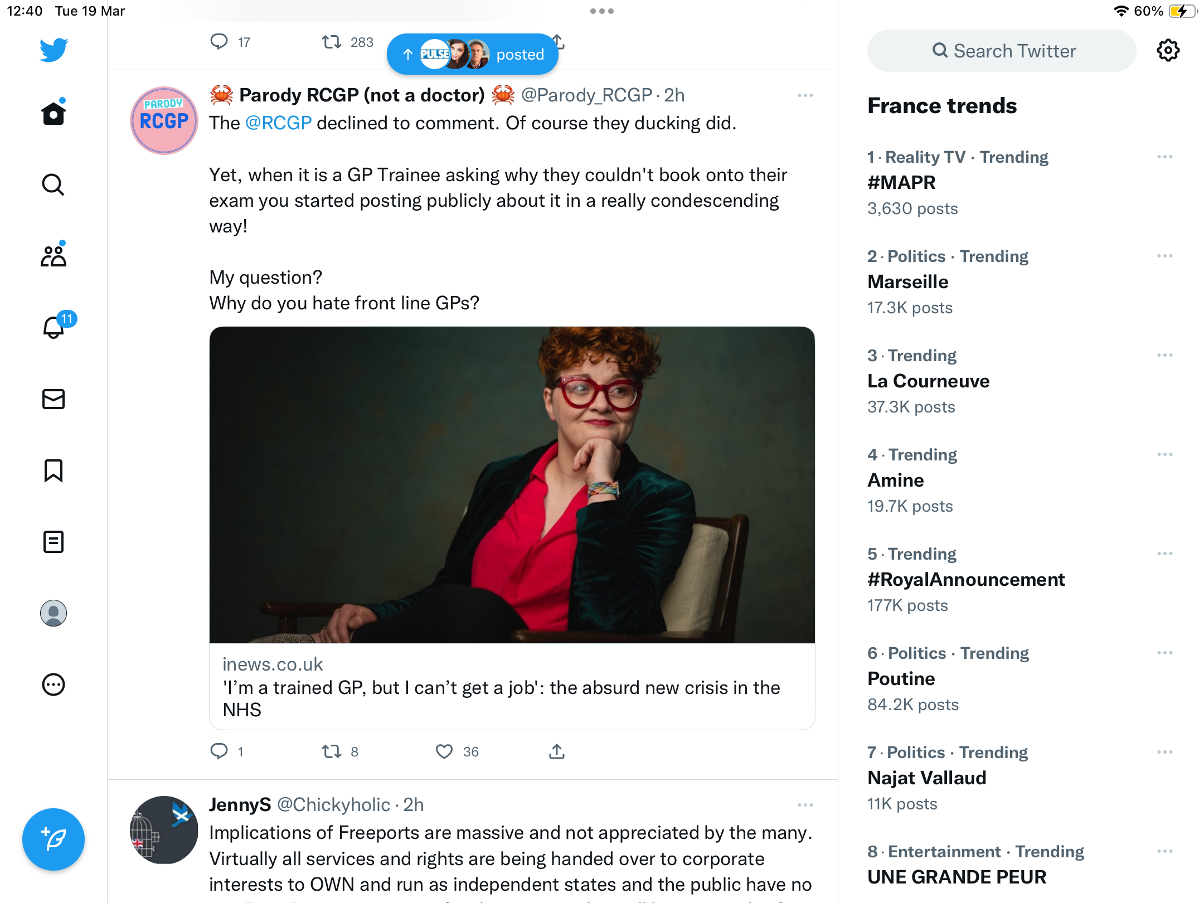
Task: Open more options on JennyS tweet
Action: (805, 805)
